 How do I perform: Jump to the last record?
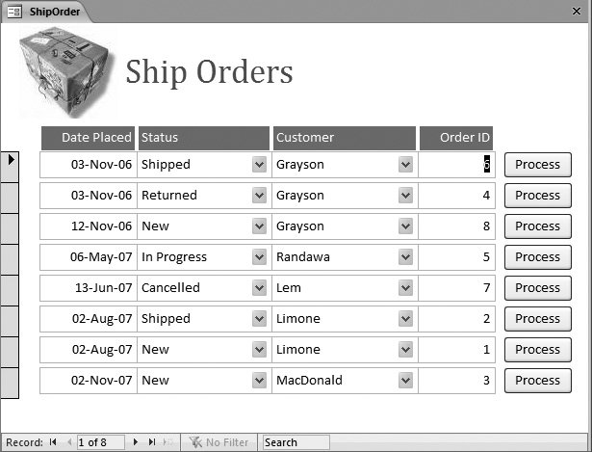151,442
